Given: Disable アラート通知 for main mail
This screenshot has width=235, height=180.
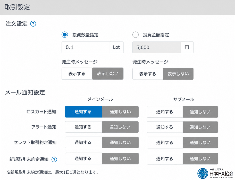Looking at the screenshot, I should tap(120, 127).
